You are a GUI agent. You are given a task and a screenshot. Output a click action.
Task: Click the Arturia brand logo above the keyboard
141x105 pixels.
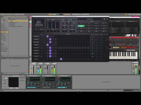[131, 50]
